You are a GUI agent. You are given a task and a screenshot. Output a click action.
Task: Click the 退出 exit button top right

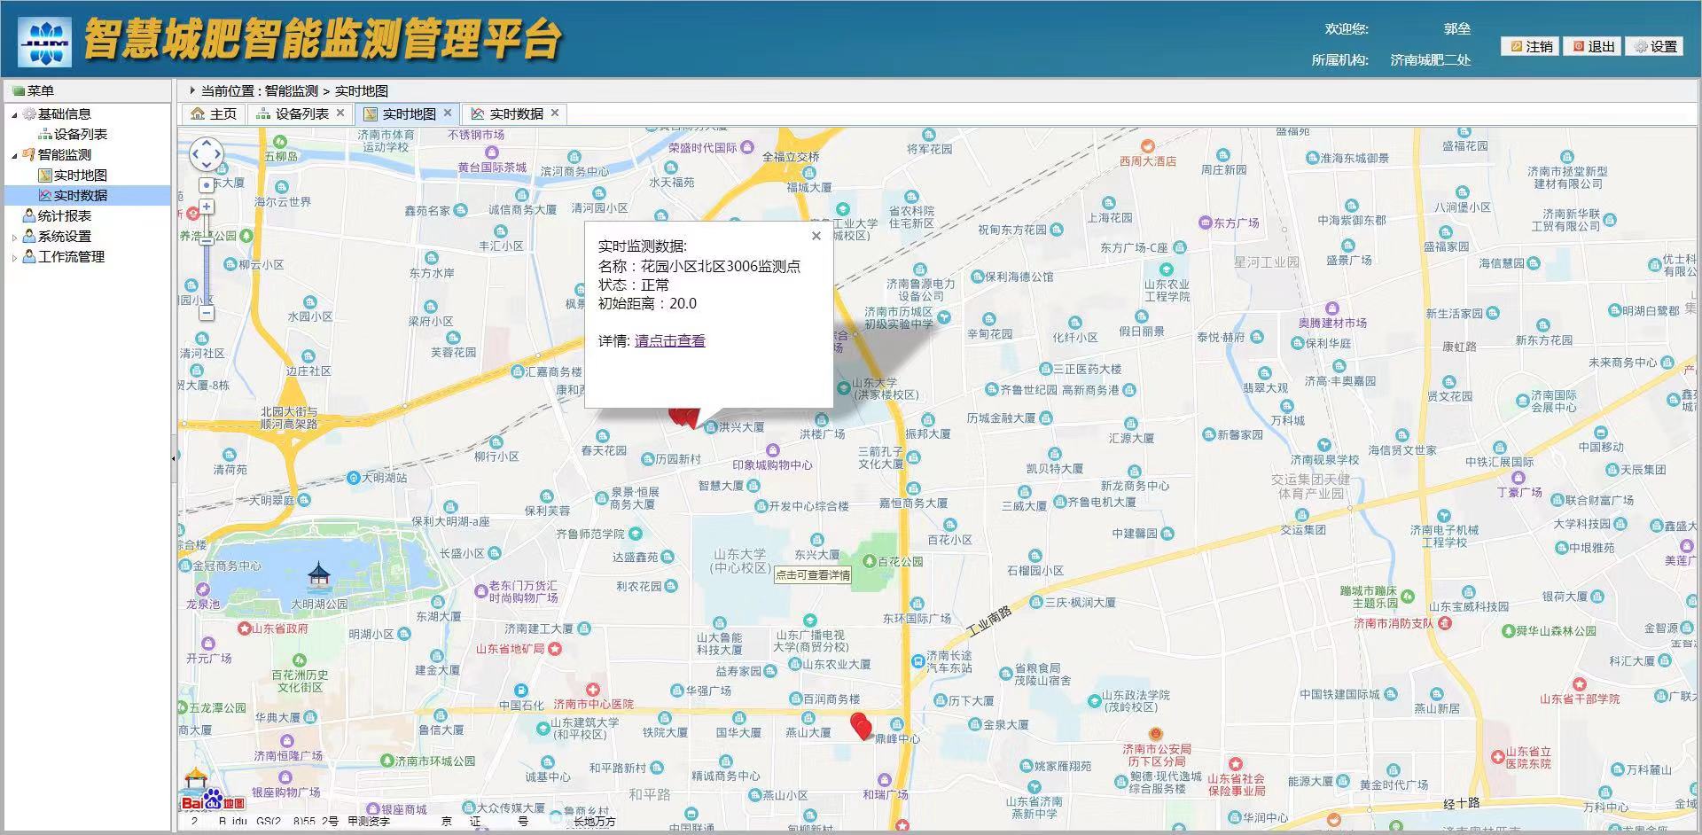pos(1591,46)
